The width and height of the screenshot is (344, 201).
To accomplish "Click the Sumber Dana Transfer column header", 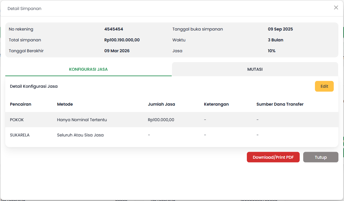I will pyautogui.click(x=280, y=104).
